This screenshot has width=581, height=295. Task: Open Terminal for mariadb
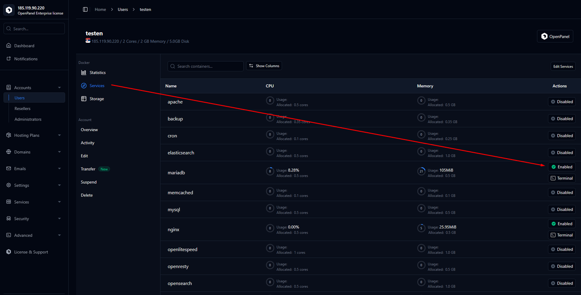coord(561,178)
